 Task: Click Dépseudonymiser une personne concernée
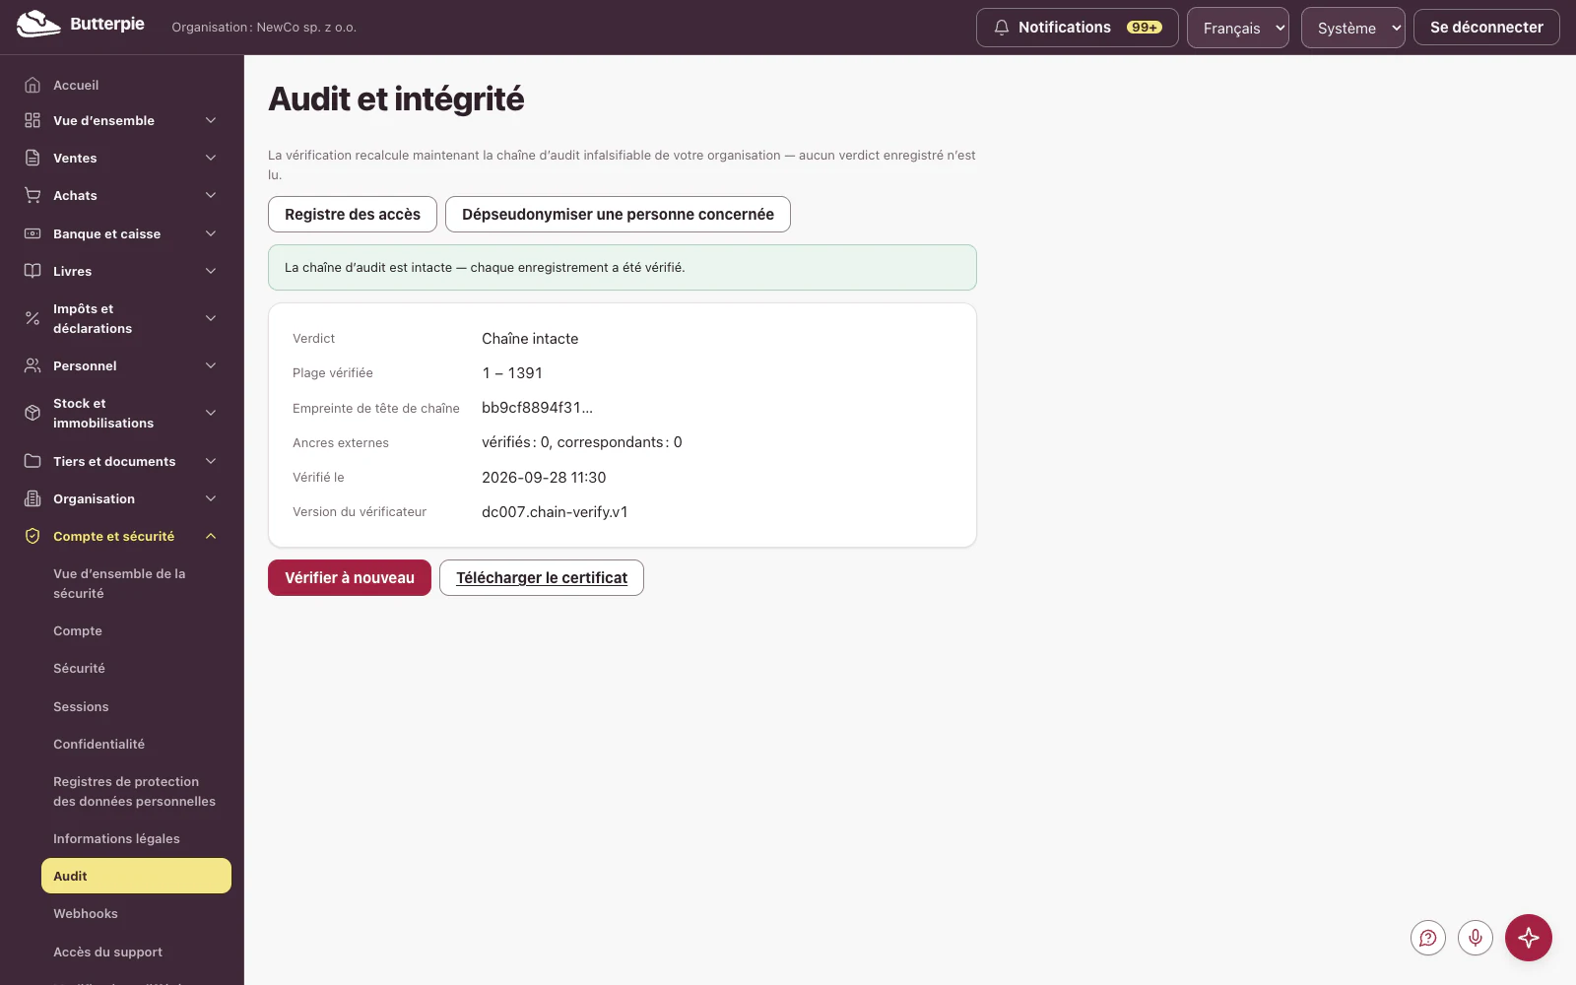pos(618,214)
